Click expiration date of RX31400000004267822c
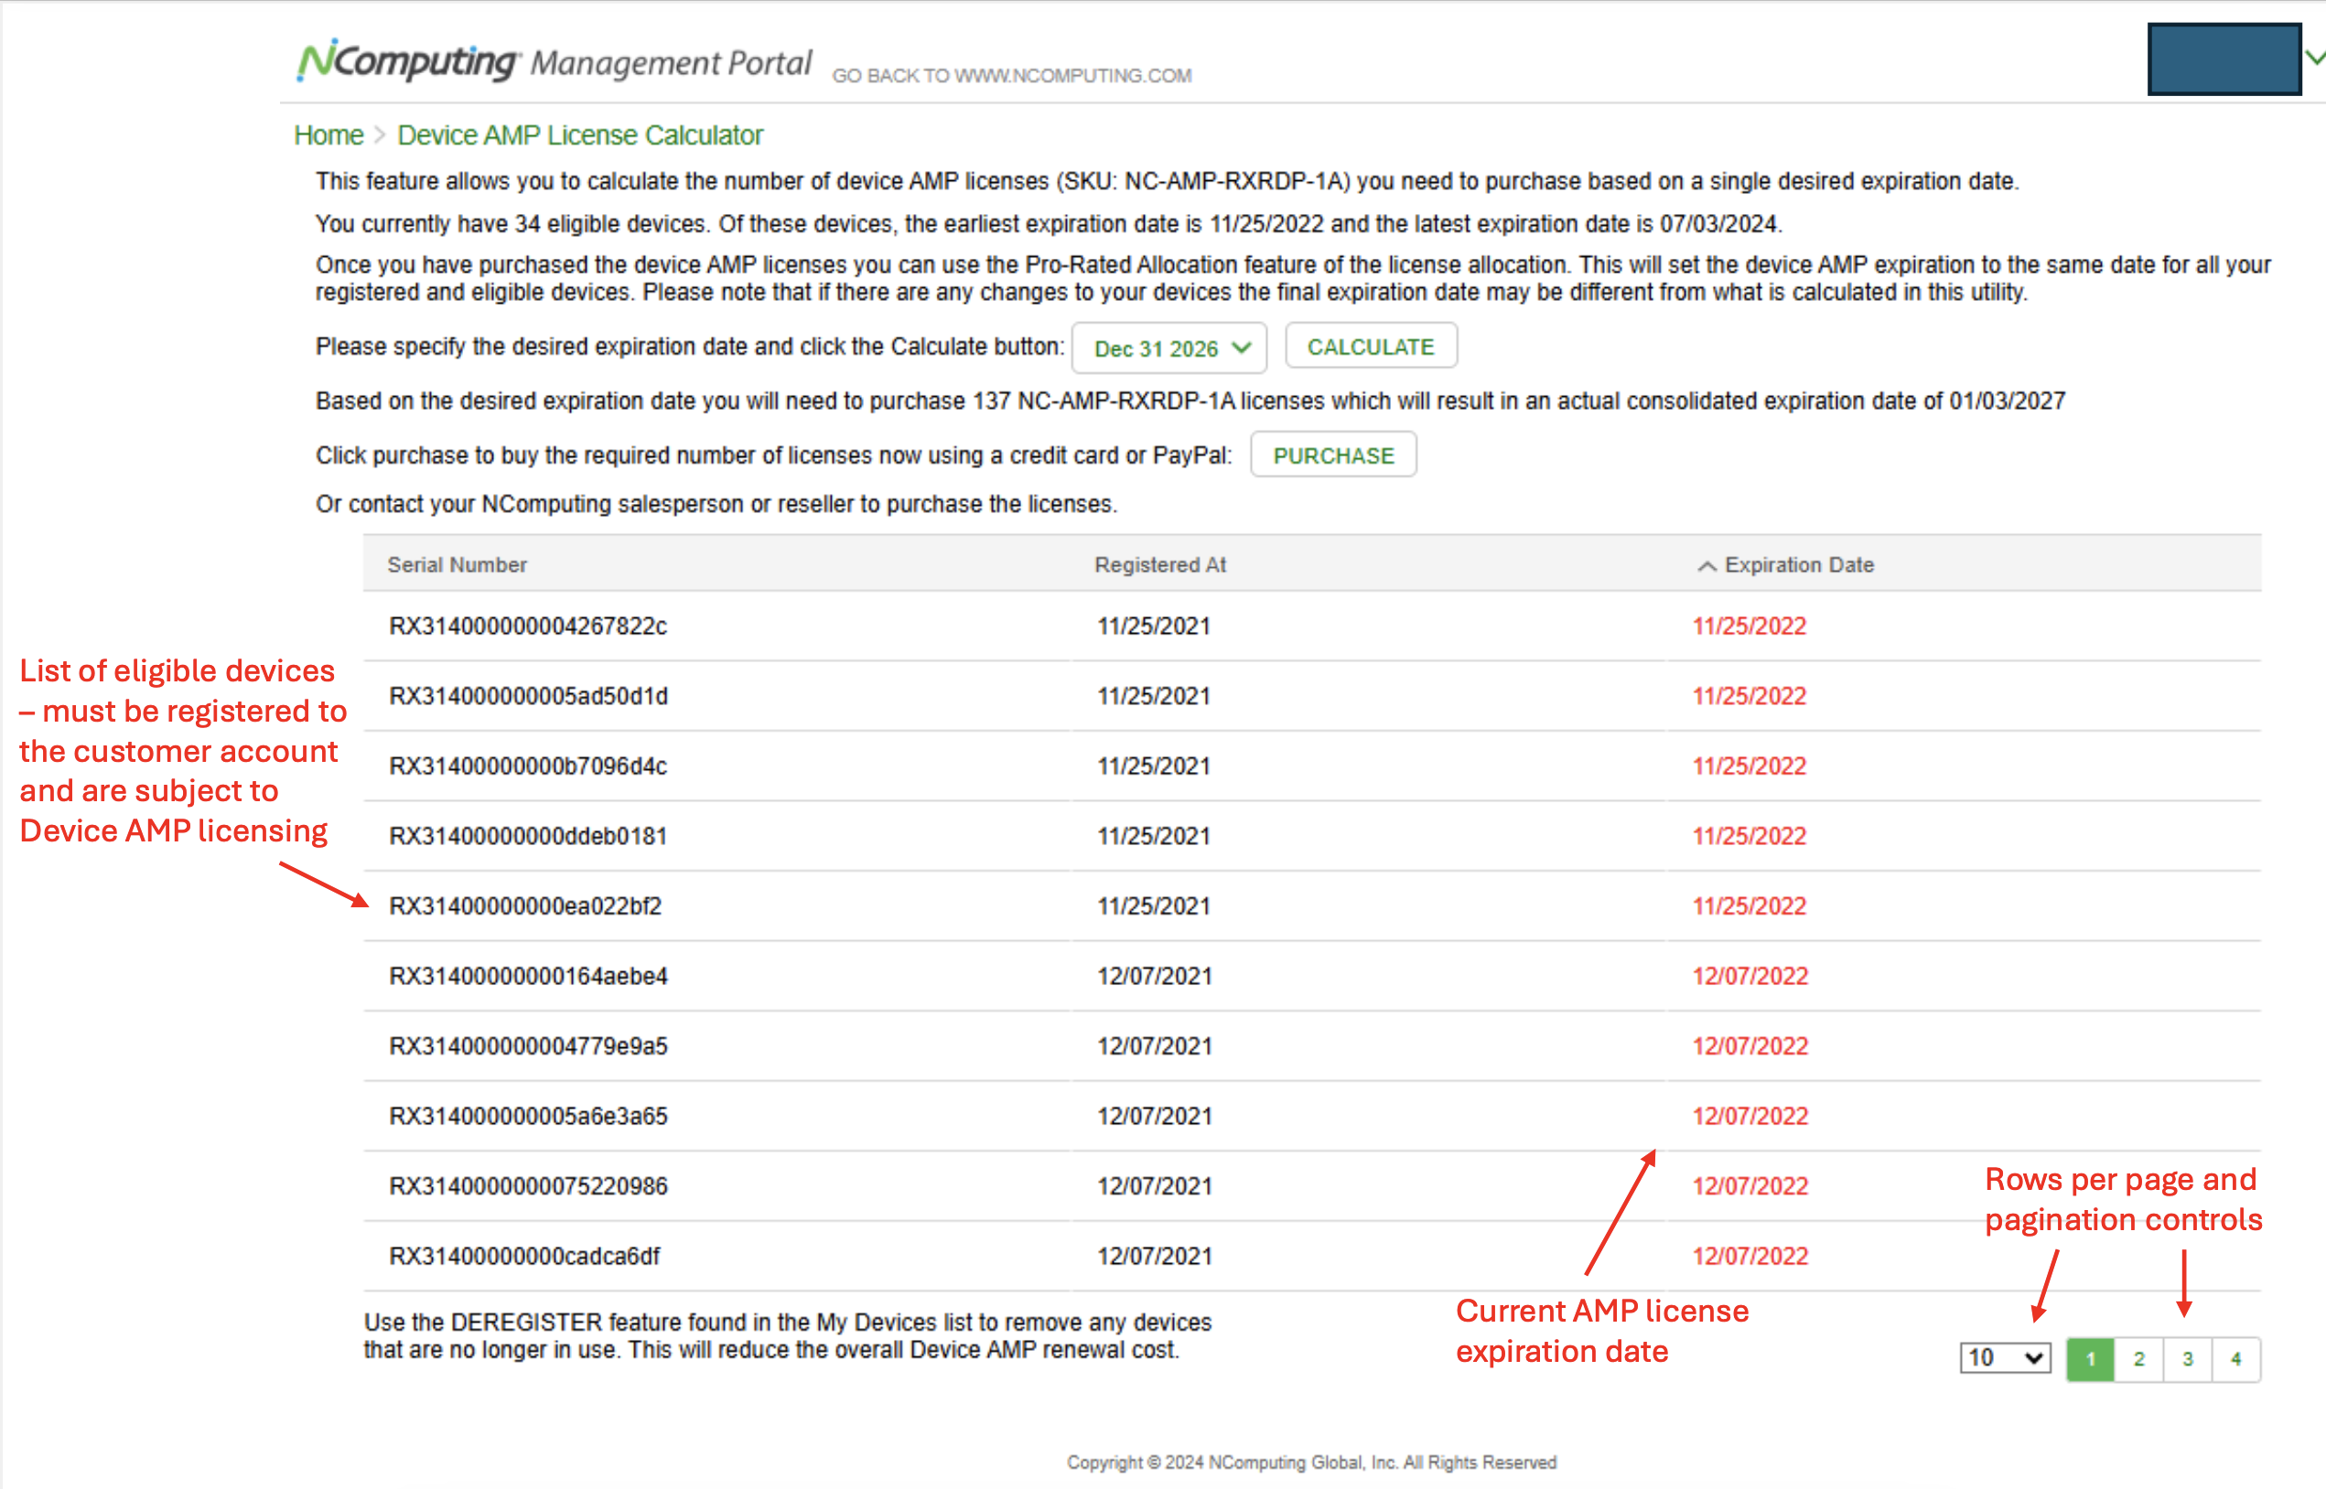The height and width of the screenshot is (1489, 2326). [1749, 627]
